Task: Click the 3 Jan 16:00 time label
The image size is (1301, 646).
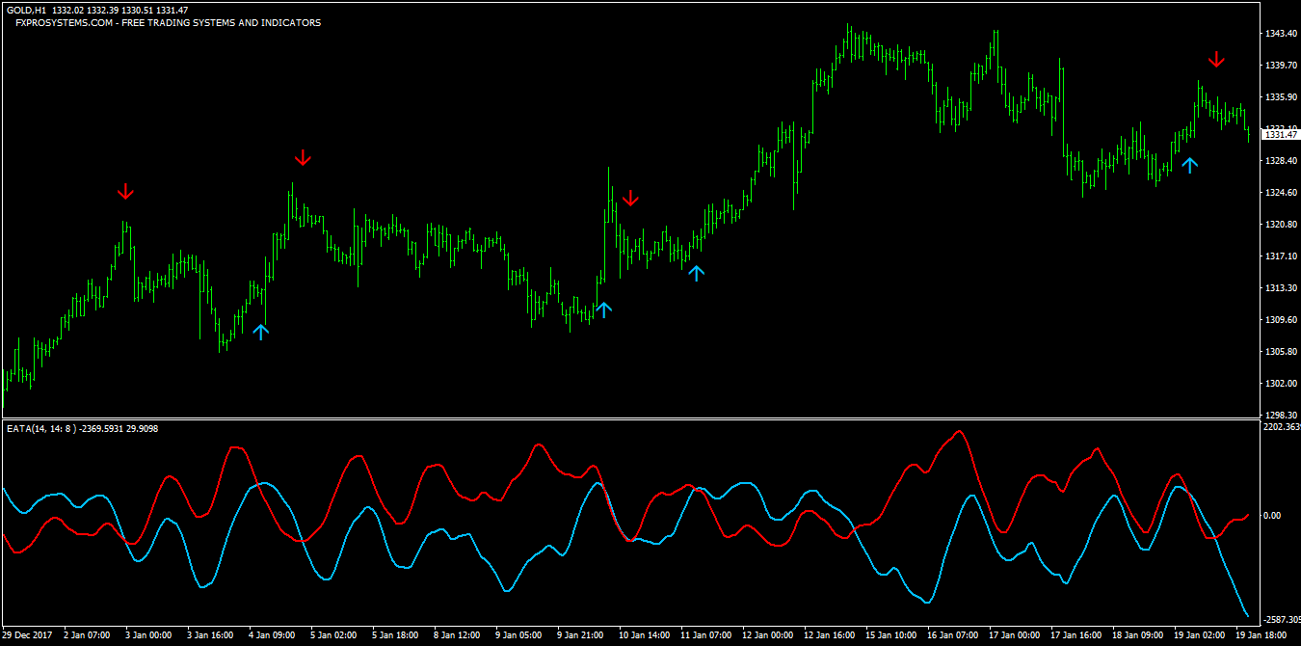Action: pyautogui.click(x=211, y=635)
